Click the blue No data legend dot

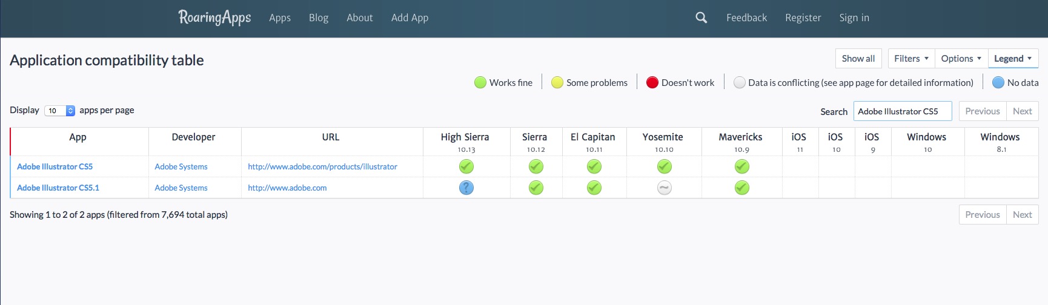click(x=998, y=82)
